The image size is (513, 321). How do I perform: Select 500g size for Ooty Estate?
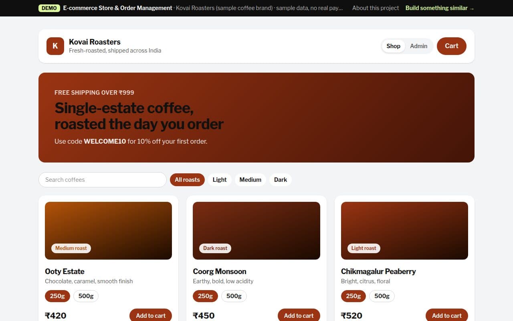(86, 296)
